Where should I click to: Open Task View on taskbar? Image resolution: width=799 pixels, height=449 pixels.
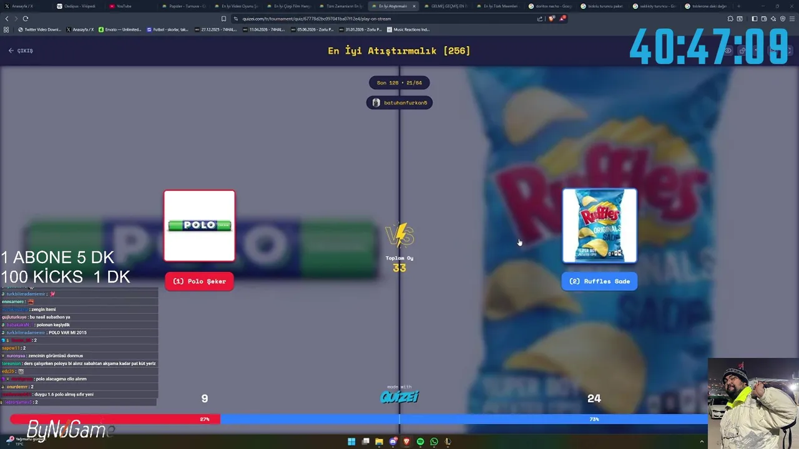point(366,442)
